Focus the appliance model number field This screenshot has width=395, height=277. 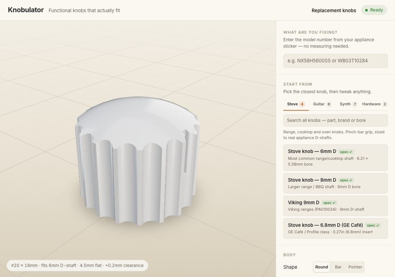pos(335,61)
